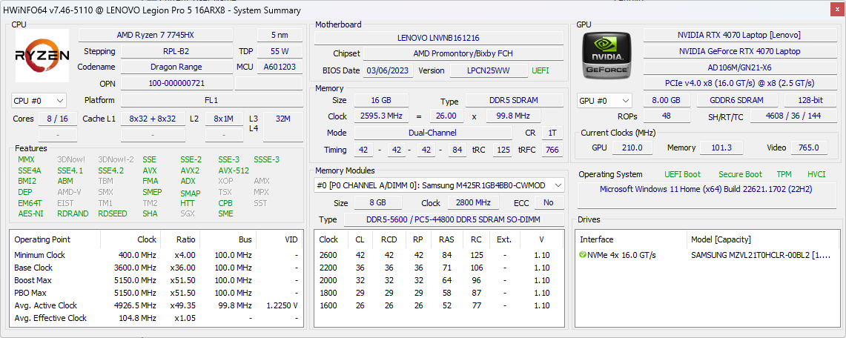Click the LENOVO LNVNB161216 motherboard button

438,37
